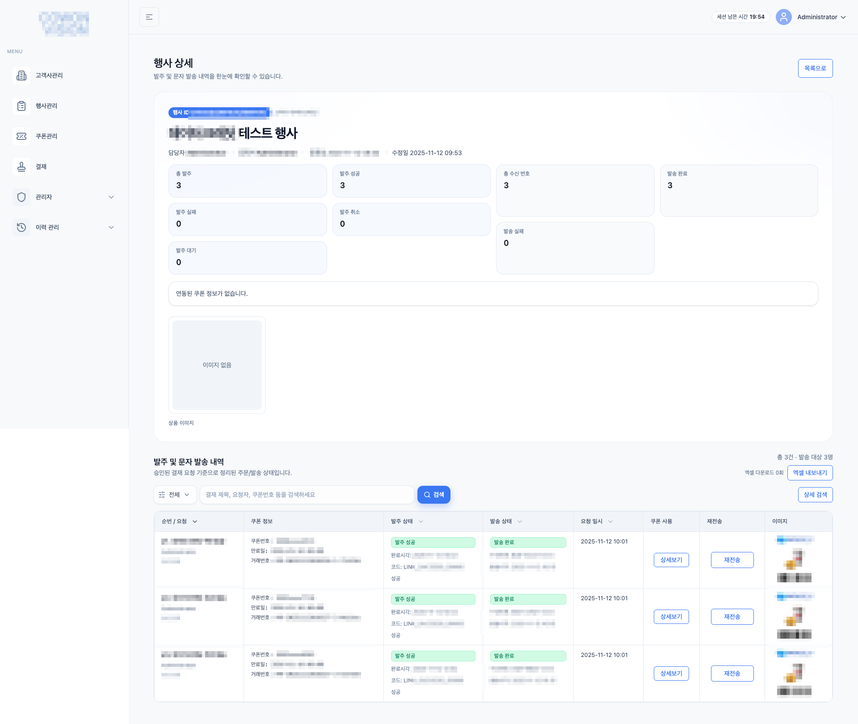Click the 이력 관리 history icon

click(x=21, y=227)
